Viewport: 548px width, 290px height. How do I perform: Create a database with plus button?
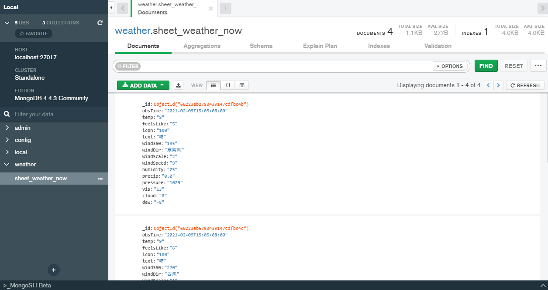coord(54,270)
